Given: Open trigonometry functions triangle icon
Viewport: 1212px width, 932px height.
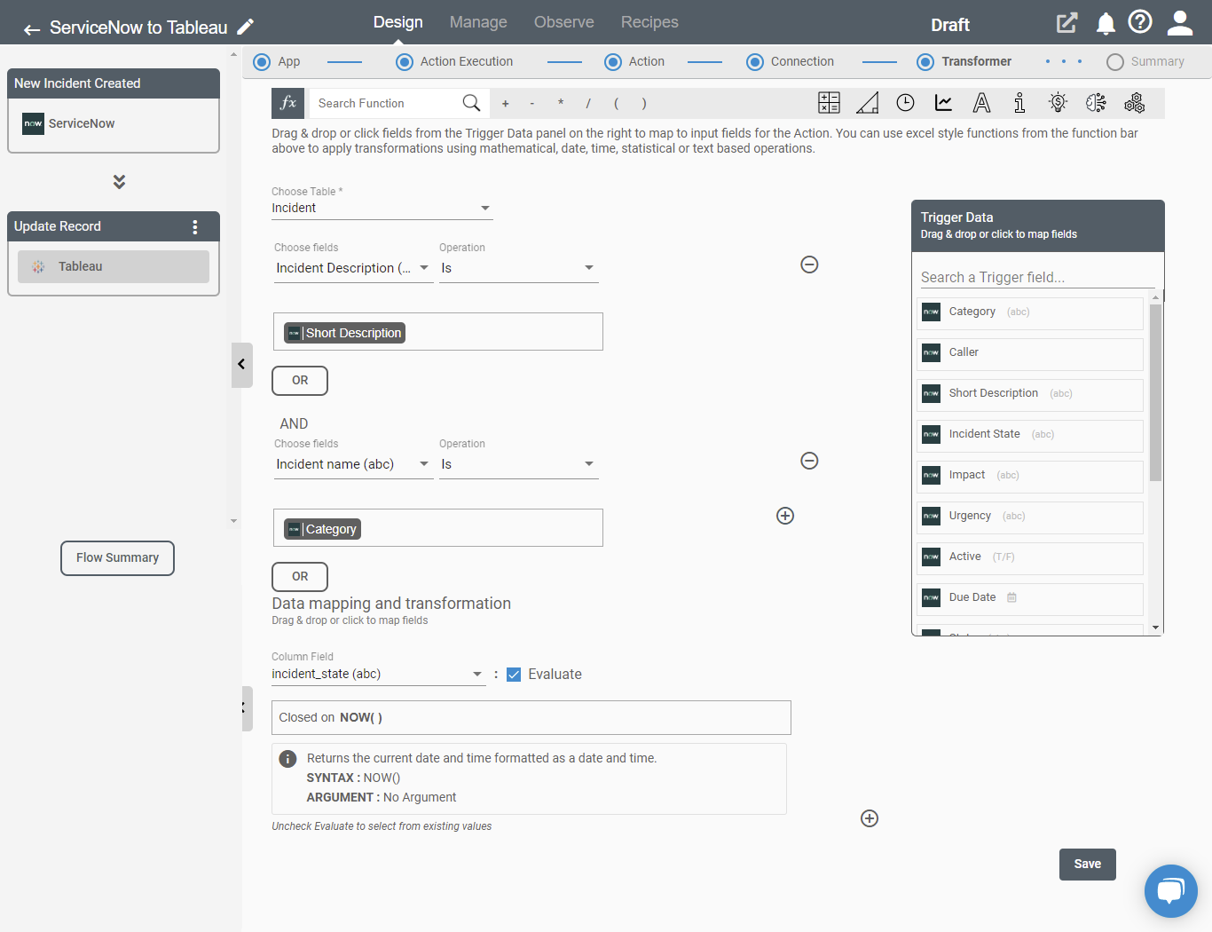Looking at the screenshot, I should [868, 103].
